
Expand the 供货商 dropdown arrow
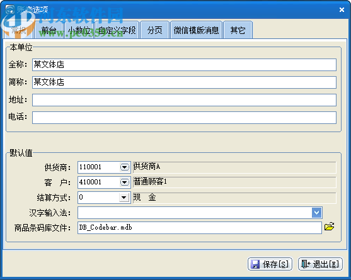click(x=125, y=167)
